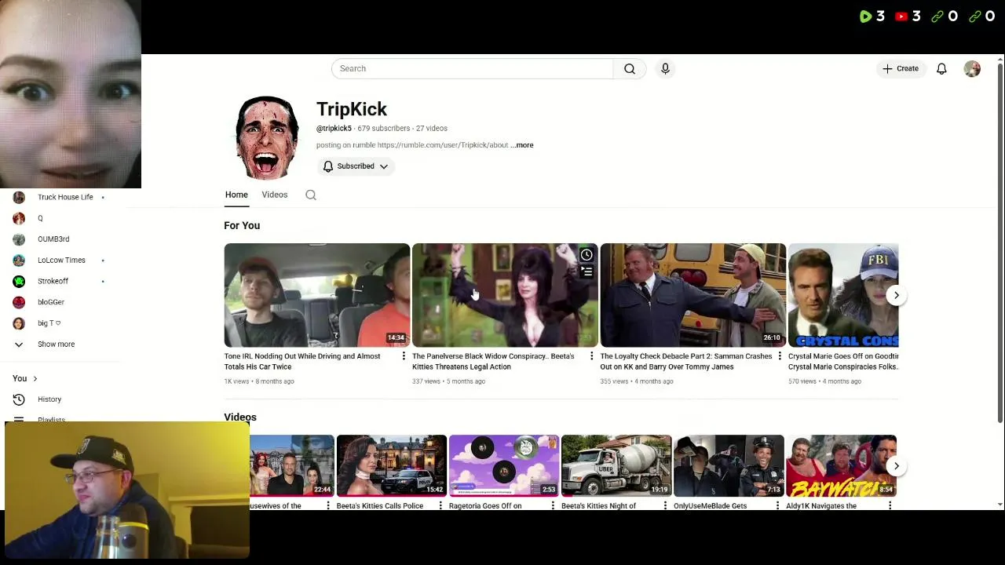This screenshot has width=1005, height=565.
Task: Focus the Search input field
Action: coord(472,68)
